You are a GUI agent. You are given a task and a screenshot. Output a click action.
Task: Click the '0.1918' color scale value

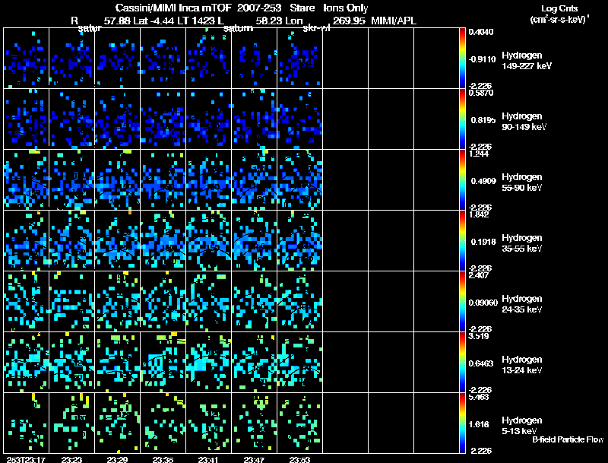(483, 242)
